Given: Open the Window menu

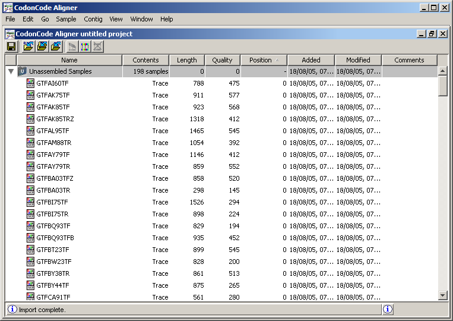Looking at the screenshot, I should pyautogui.click(x=141, y=19).
